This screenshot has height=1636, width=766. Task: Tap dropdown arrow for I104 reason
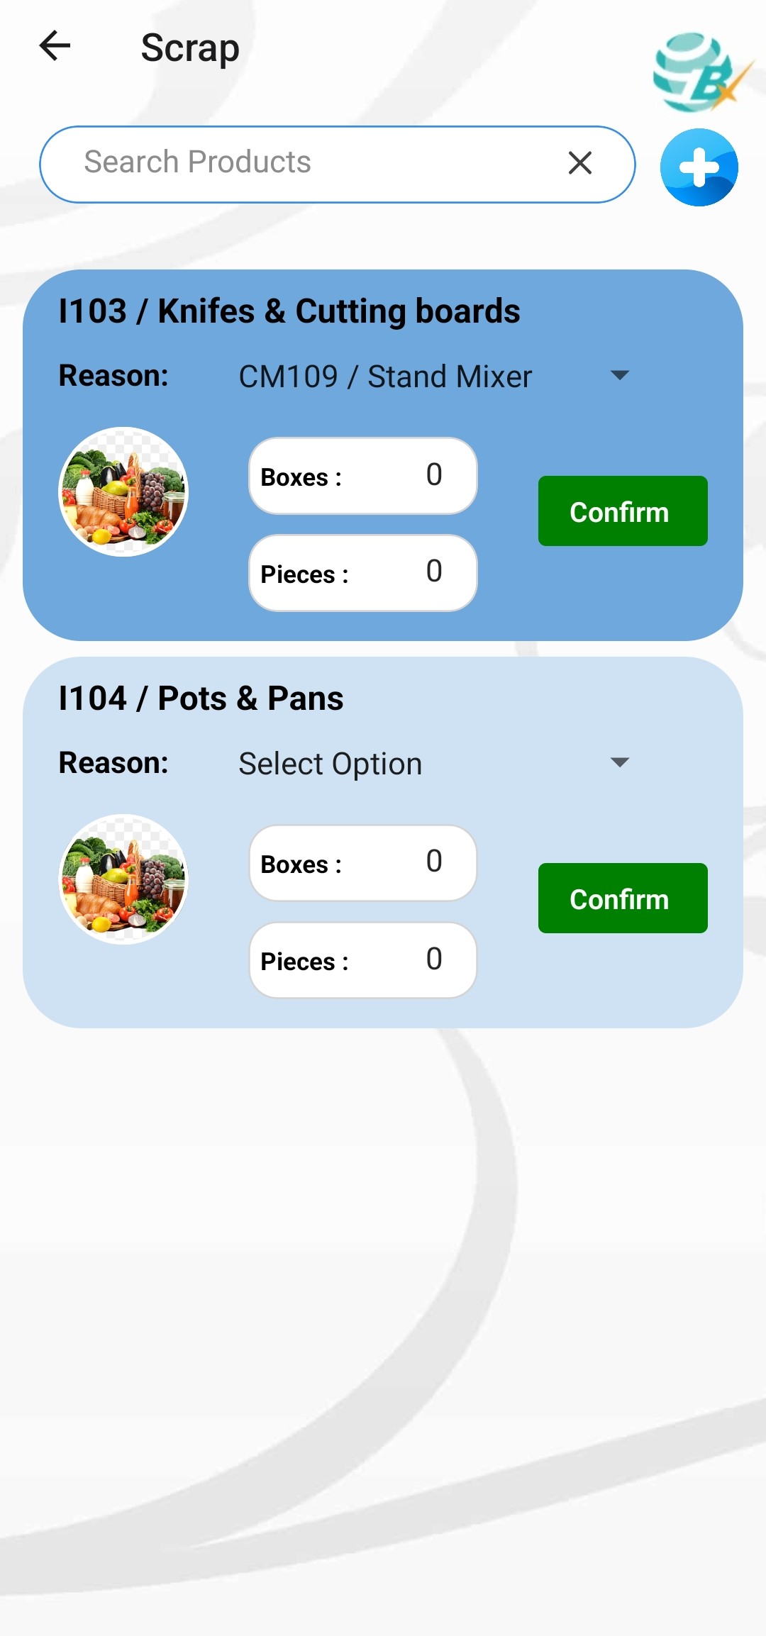pyautogui.click(x=620, y=762)
